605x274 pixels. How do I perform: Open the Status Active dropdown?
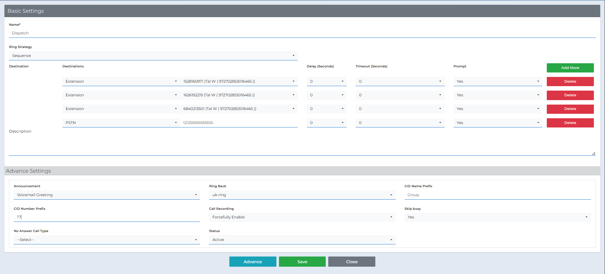pos(302,240)
